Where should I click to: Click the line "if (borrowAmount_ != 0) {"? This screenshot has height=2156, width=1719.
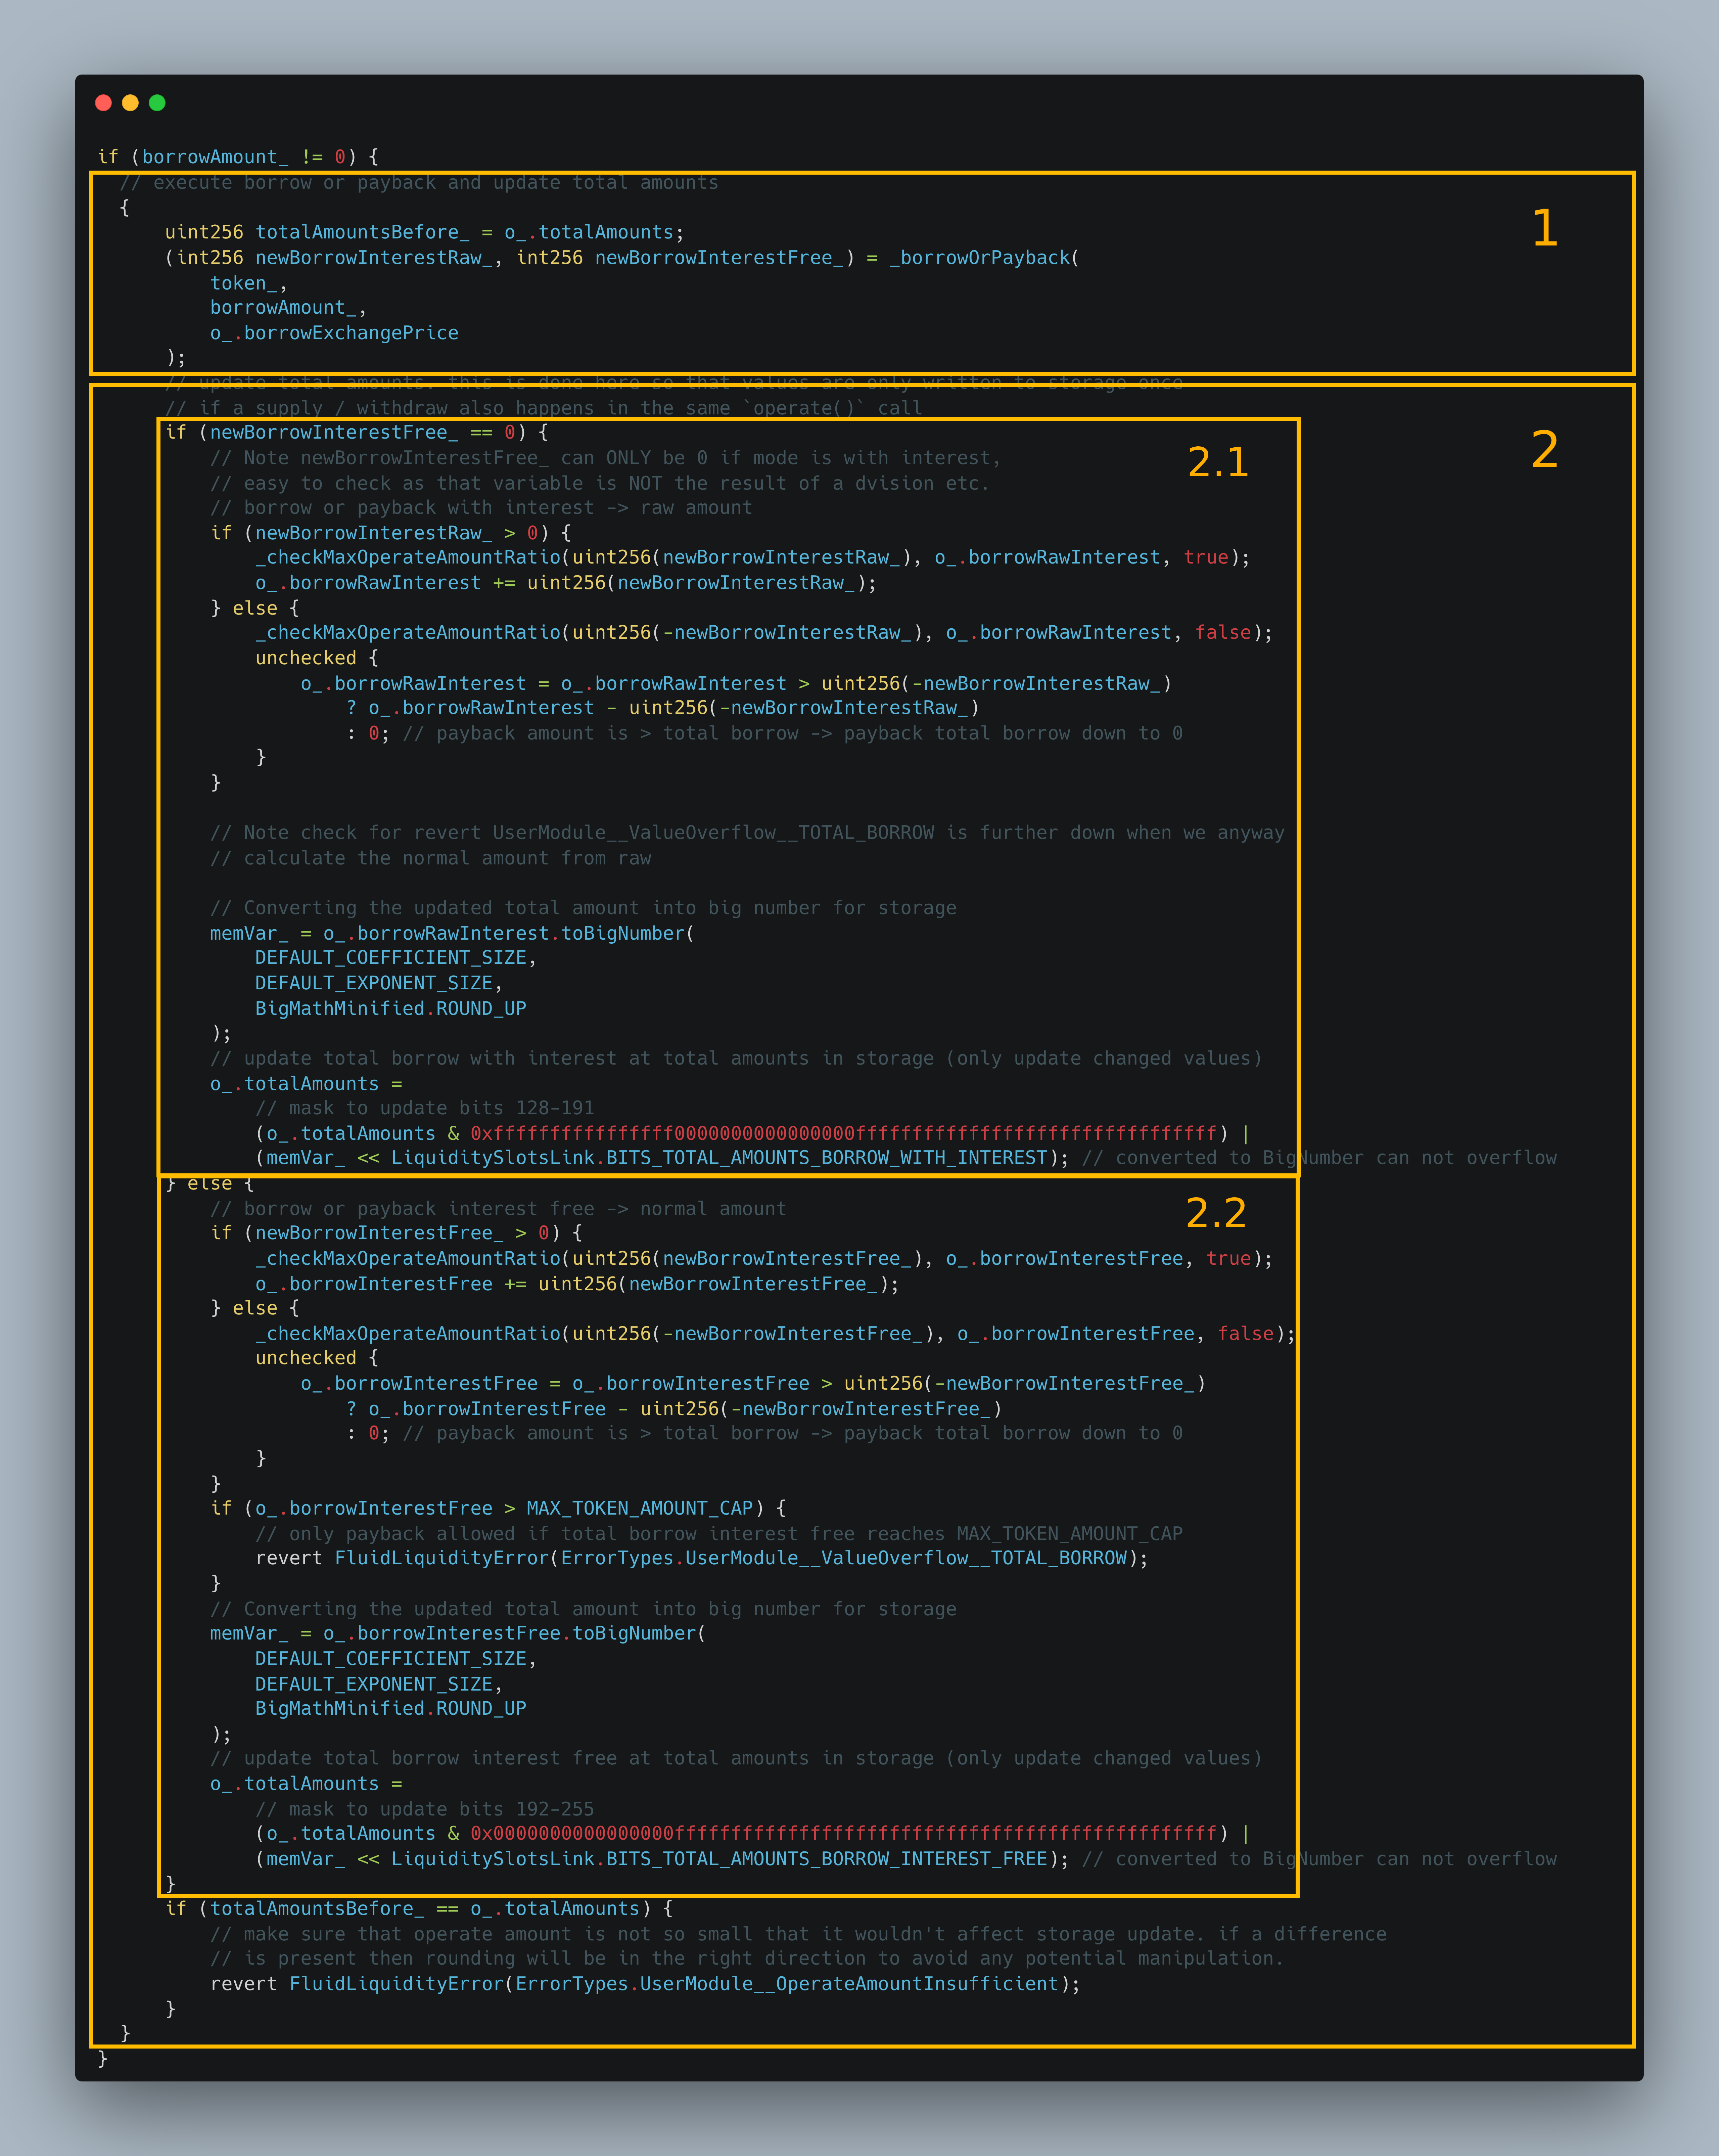(x=238, y=157)
